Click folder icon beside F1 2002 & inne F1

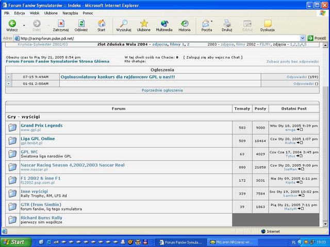pyautogui.click(x=12, y=180)
